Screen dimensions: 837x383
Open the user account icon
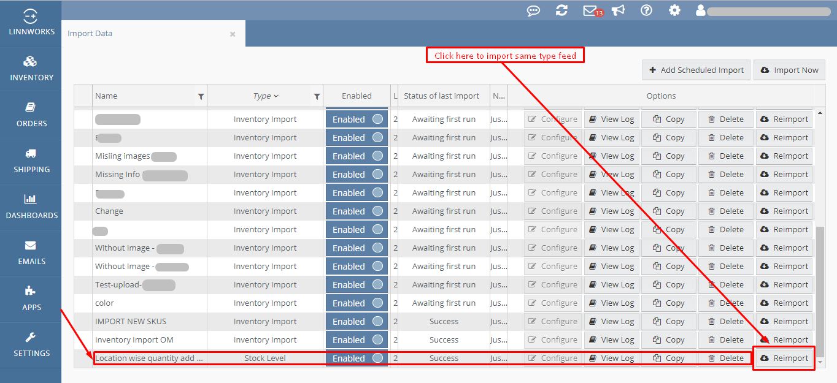coord(701,10)
